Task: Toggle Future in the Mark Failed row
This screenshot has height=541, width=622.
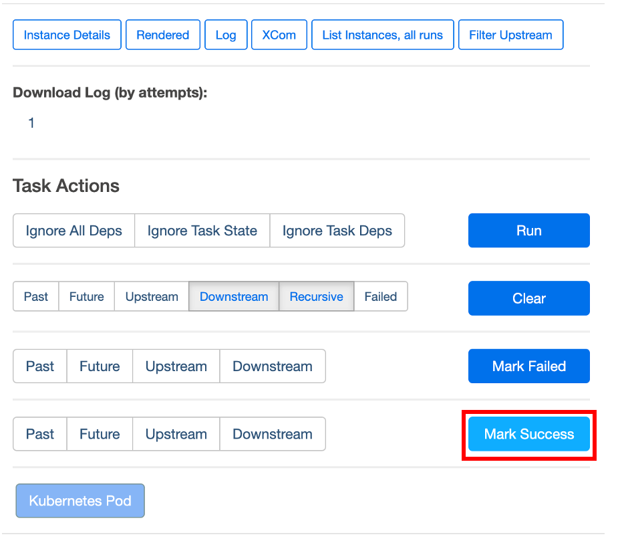Action: 100,366
